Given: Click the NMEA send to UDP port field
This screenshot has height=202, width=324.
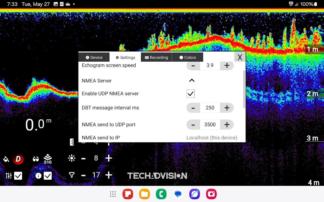Looking at the screenshot, I should 210,125.
